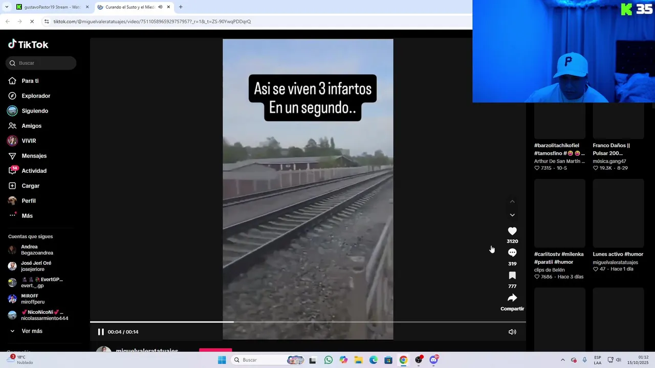Open the comments bubble showing 319
Viewport: 655px width, 368px height.
point(512,252)
